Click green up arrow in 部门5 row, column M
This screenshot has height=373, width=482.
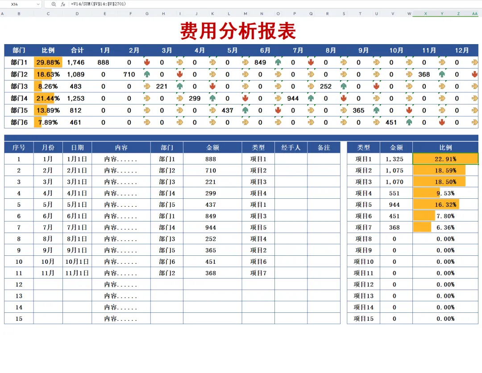point(245,110)
